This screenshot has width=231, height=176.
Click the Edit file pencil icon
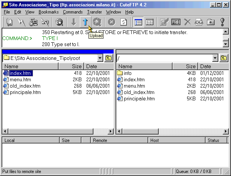(x=164, y=22)
